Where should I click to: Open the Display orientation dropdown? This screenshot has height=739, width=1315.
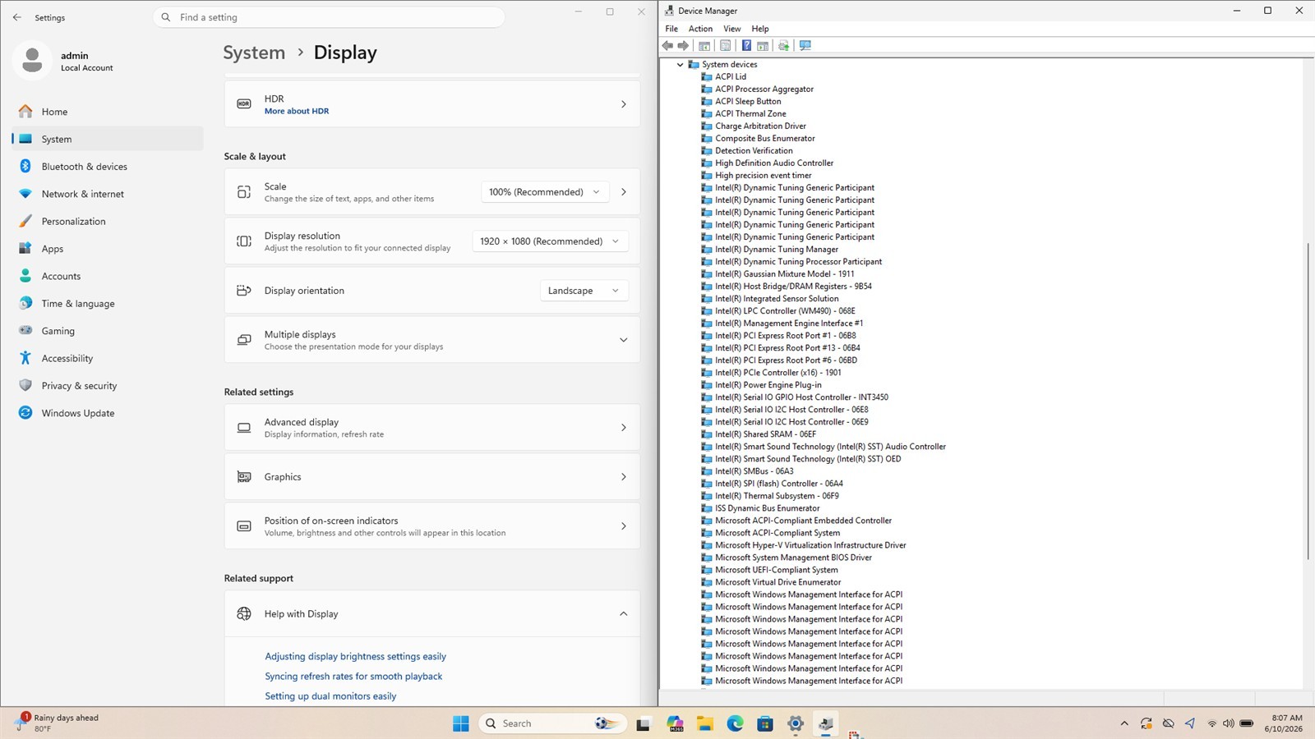(x=584, y=291)
